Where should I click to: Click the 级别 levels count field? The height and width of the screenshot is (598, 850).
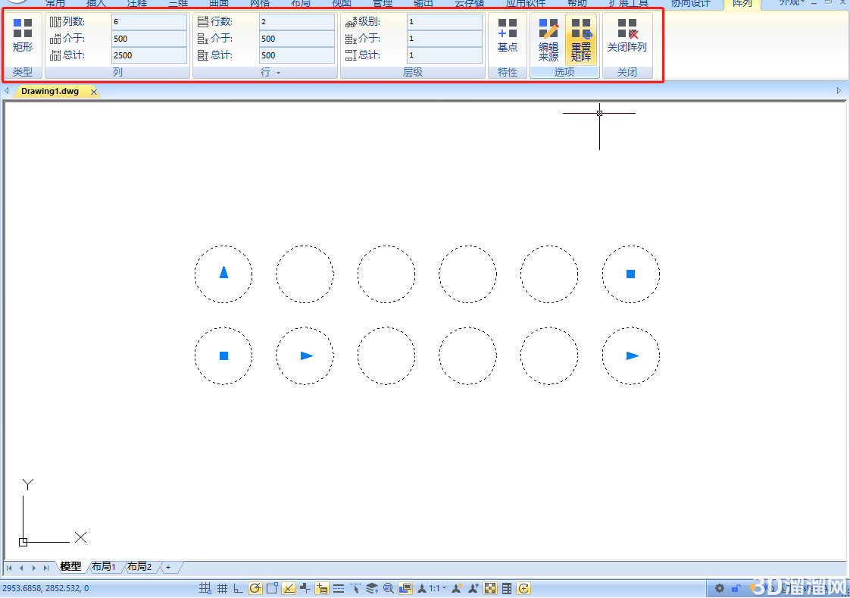[x=445, y=22]
